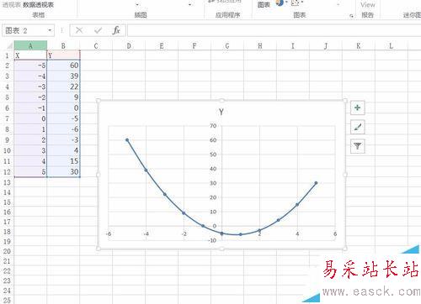Click the Insert Function fx icon

[116, 30]
